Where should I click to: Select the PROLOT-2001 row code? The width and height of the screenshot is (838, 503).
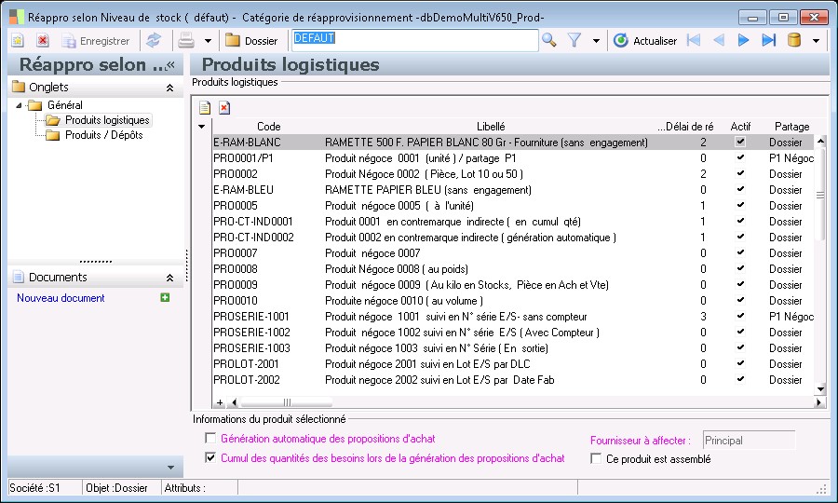point(246,364)
